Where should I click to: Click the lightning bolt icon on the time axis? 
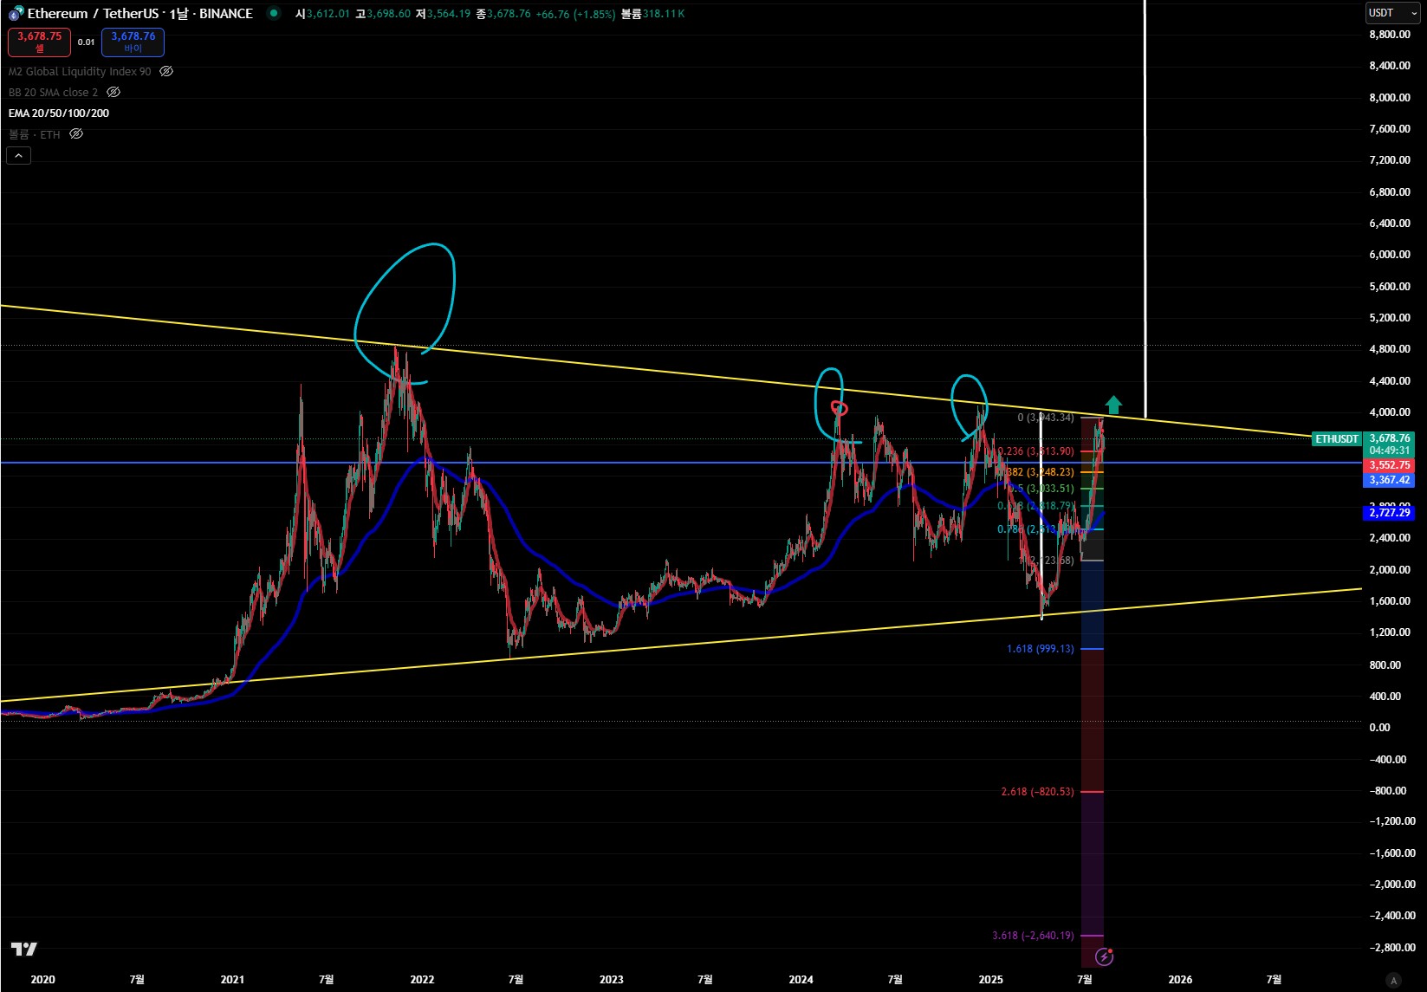(1104, 956)
